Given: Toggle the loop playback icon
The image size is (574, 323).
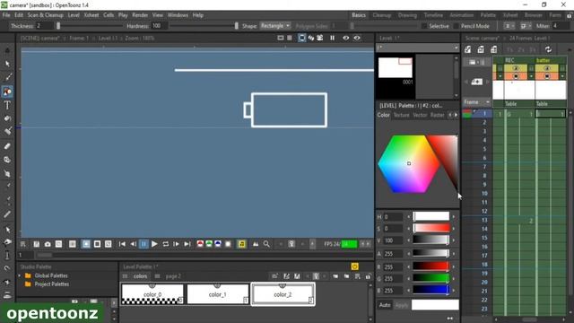Looking at the screenshot, I should tap(165, 244).
